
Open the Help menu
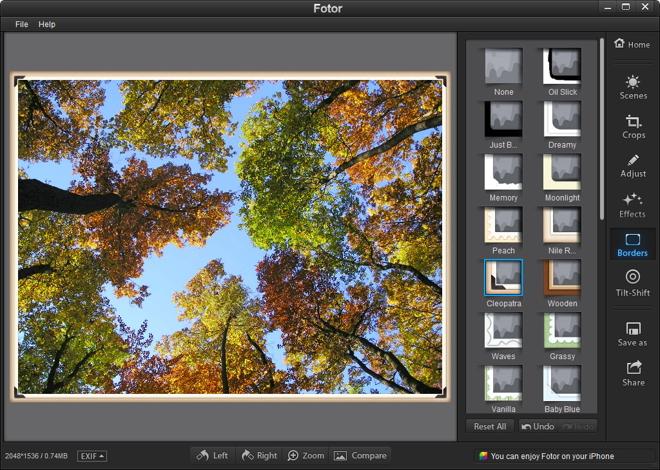click(46, 24)
